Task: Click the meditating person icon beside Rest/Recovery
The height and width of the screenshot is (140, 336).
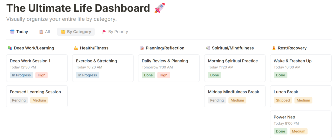Action: pyautogui.click(x=274, y=48)
